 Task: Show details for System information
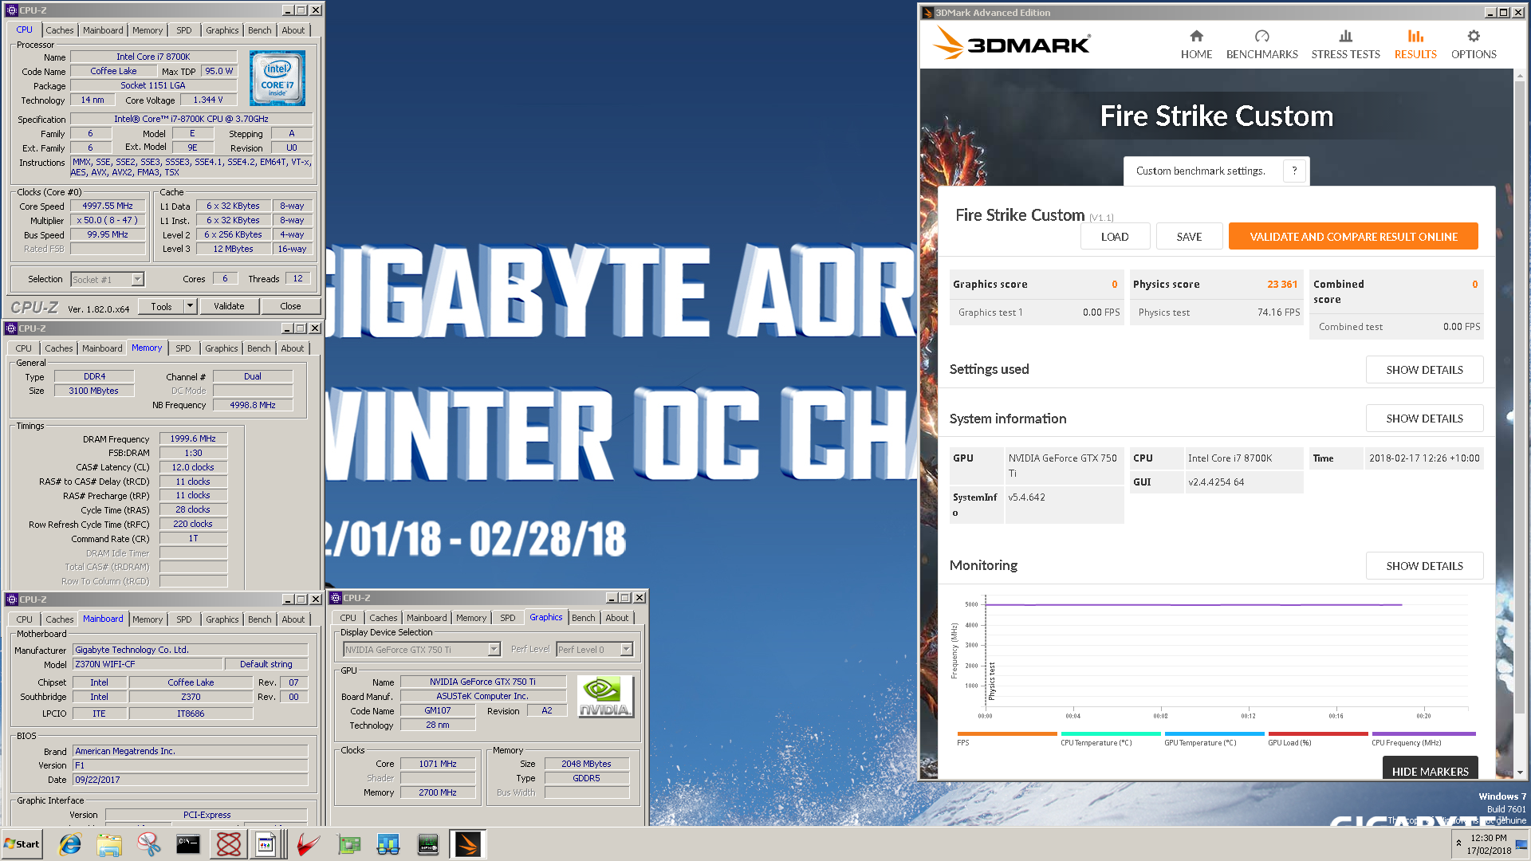point(1424,419)
